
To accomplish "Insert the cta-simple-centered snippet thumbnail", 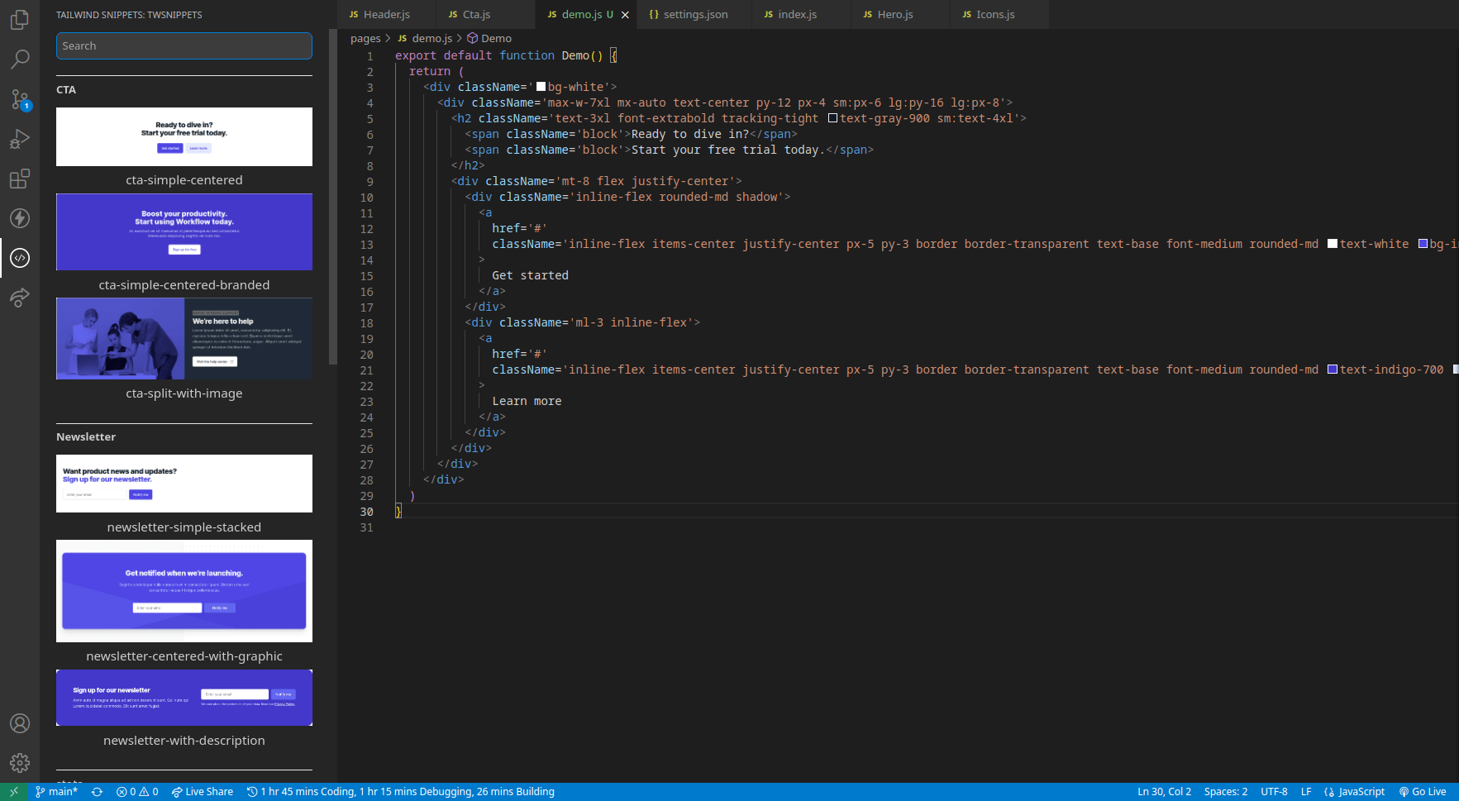I will (x=184, y=136).
